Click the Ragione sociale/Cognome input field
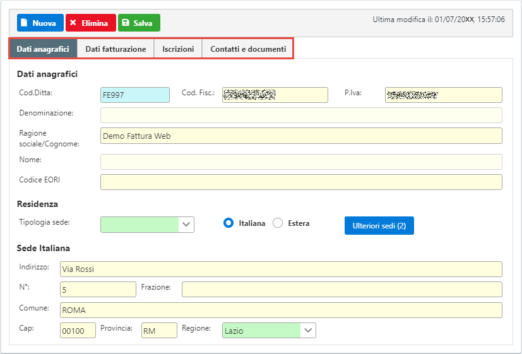This screenshot has height=354, width=522. pos(301,136)
